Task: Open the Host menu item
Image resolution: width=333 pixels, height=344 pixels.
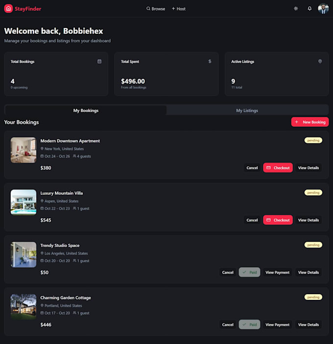Action: (179, 9)
